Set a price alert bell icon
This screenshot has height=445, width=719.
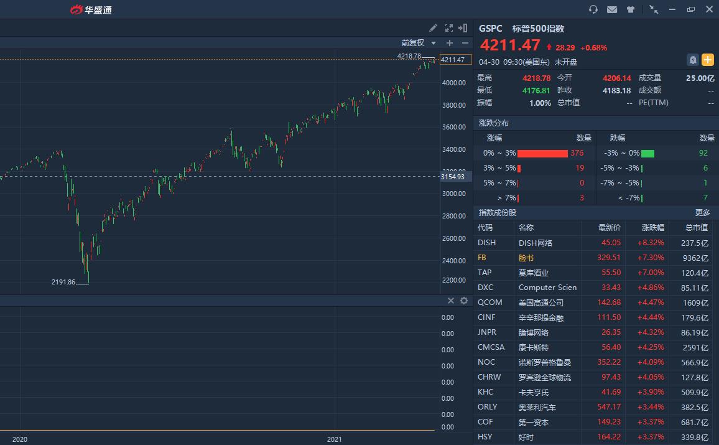pyautogui.click(x=692, y=60)
